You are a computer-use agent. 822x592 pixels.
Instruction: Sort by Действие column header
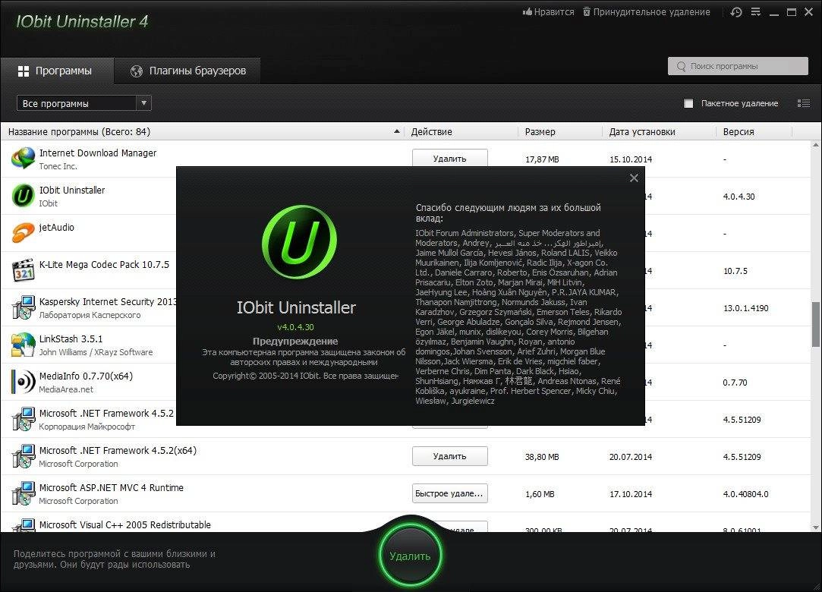point(461,131)
